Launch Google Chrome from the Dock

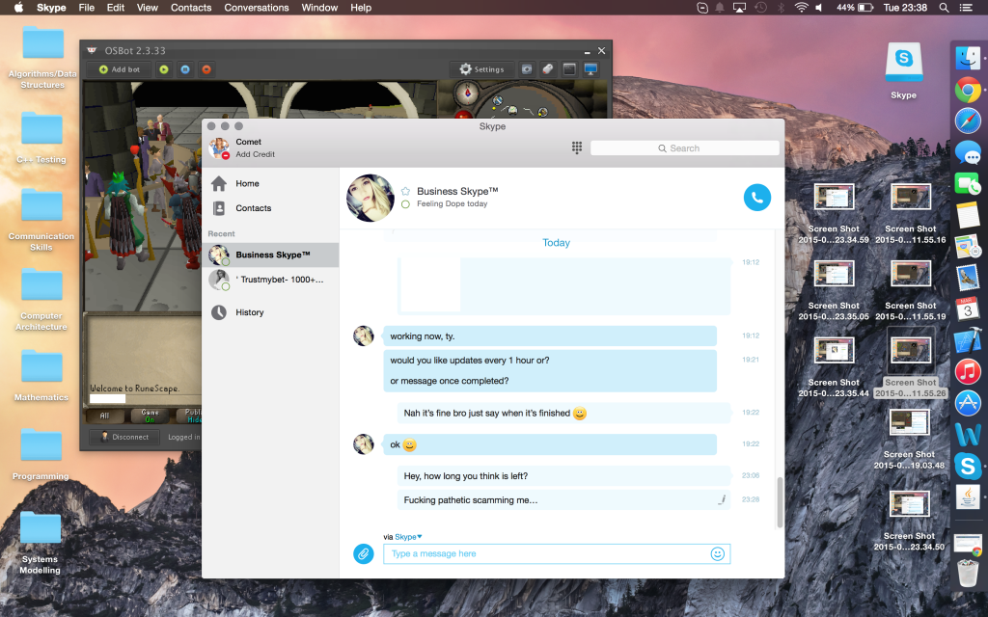[x=968, y=90]
